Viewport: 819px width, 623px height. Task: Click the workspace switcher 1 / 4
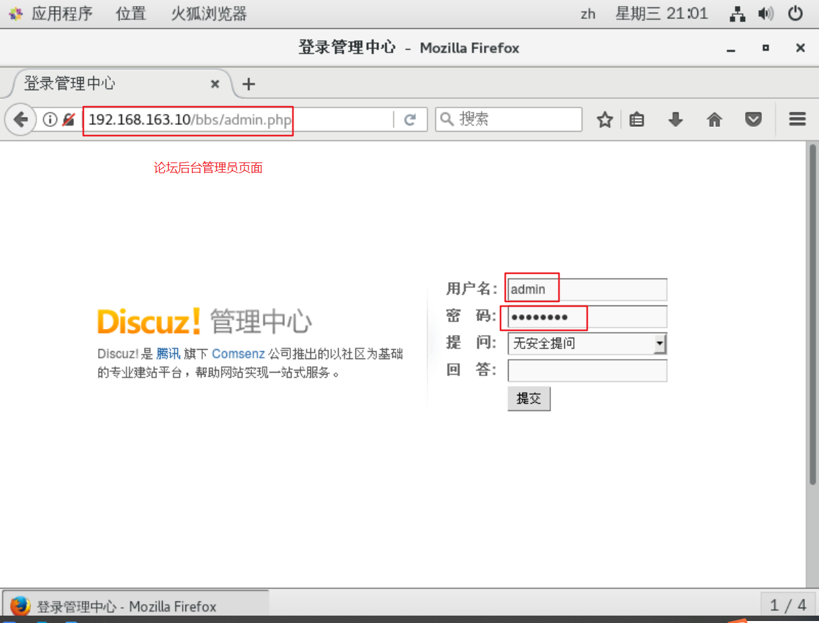tap(788, 606)
